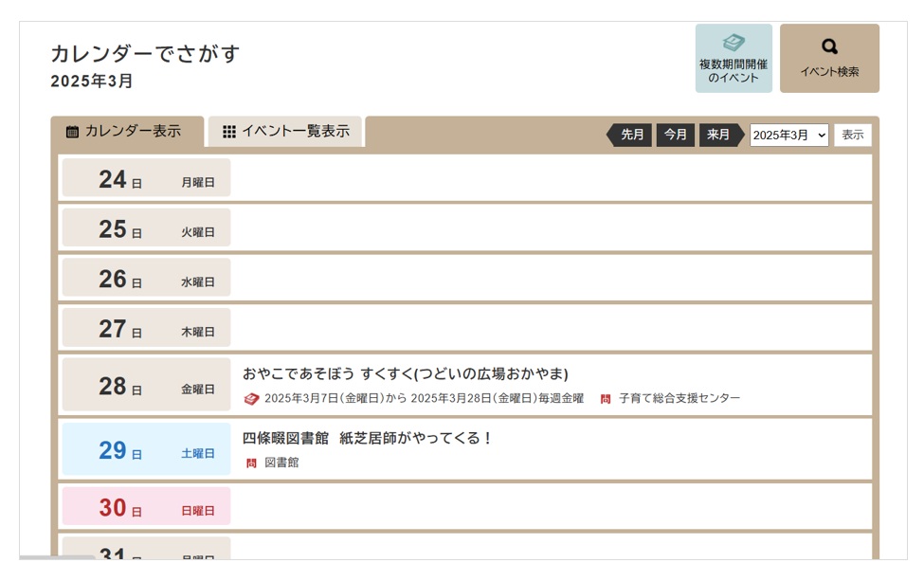Click the 24日 月曜日 date cell

[146, 179]
